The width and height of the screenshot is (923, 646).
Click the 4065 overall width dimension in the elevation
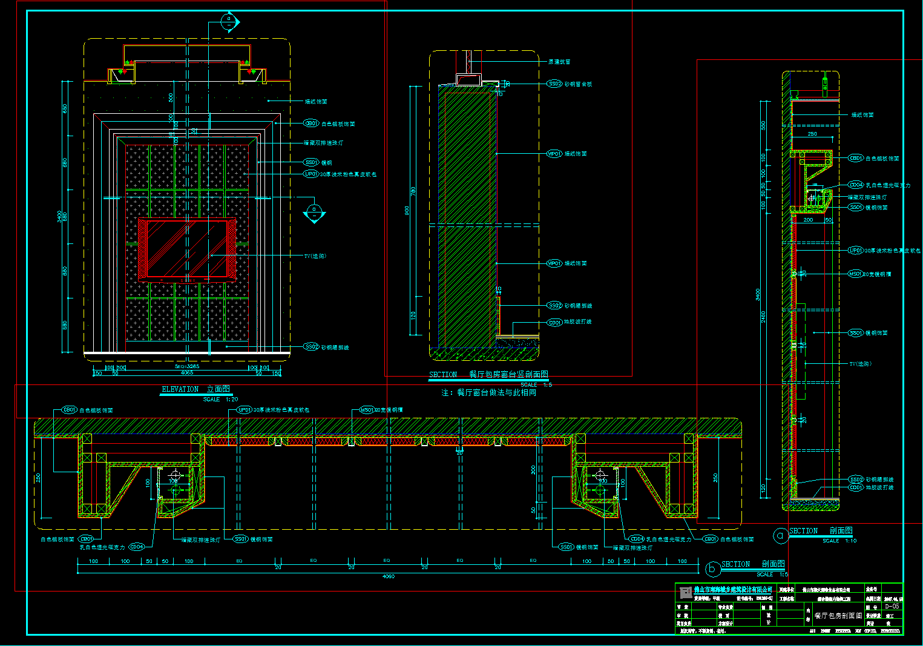(x=187, y=373)
